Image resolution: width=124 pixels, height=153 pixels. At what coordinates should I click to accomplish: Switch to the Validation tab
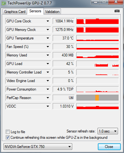click(x=52, y=12)
